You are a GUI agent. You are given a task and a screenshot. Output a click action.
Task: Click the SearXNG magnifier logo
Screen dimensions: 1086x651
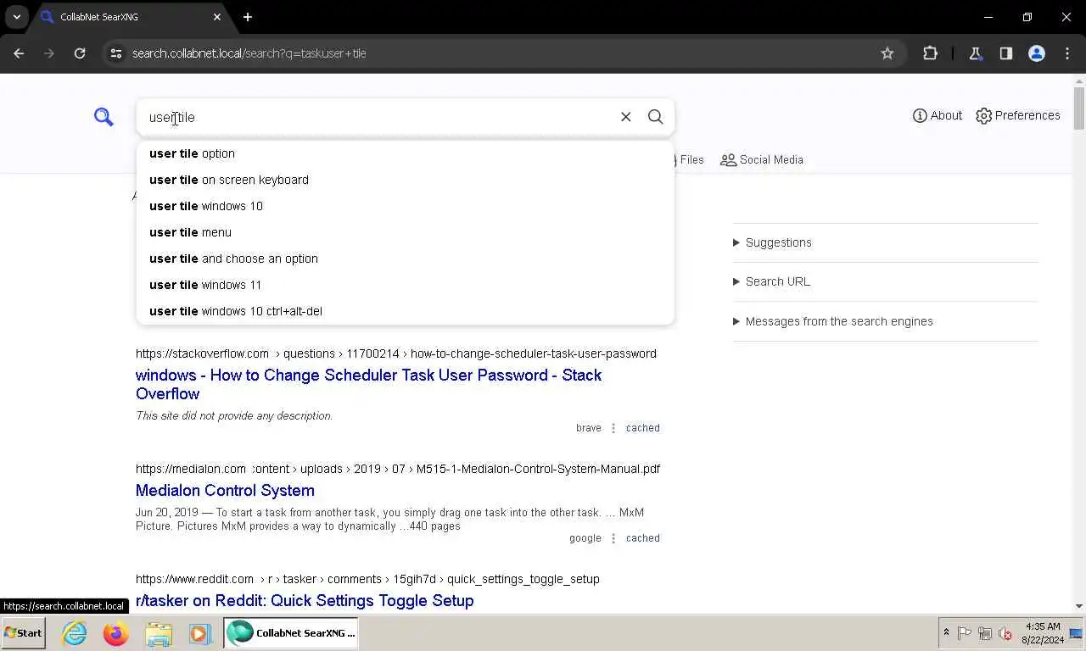tap(104, 117)
